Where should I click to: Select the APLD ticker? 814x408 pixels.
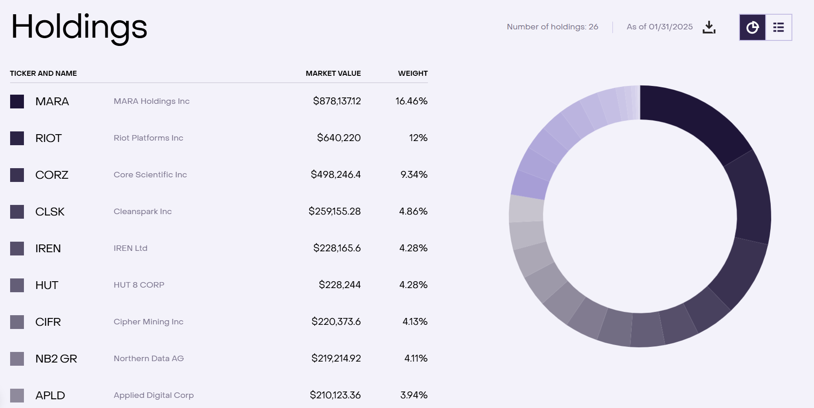(50, 396)
